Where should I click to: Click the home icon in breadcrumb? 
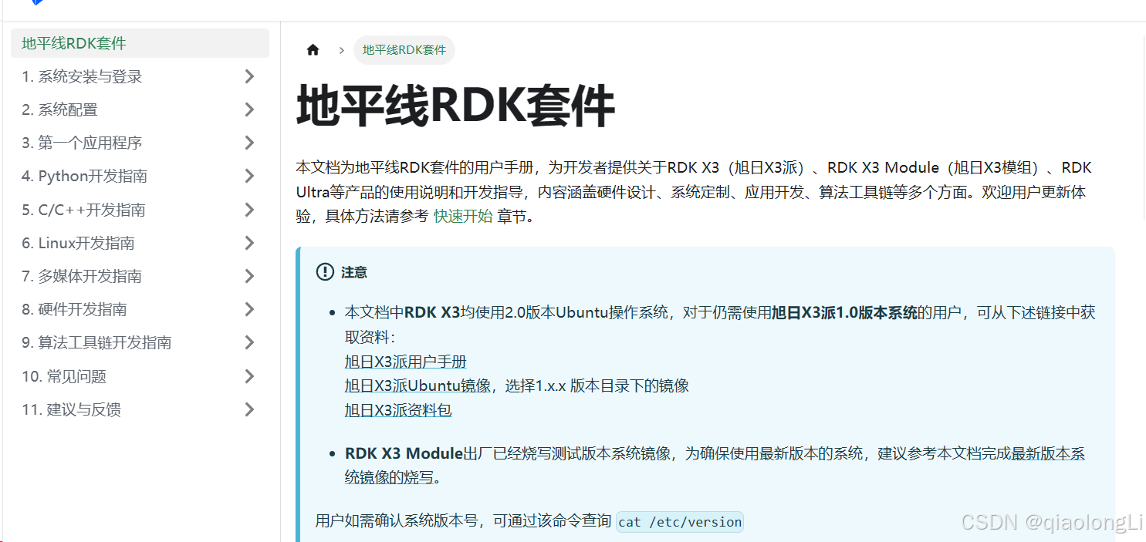pyautogui.click(x=313, y=50)
